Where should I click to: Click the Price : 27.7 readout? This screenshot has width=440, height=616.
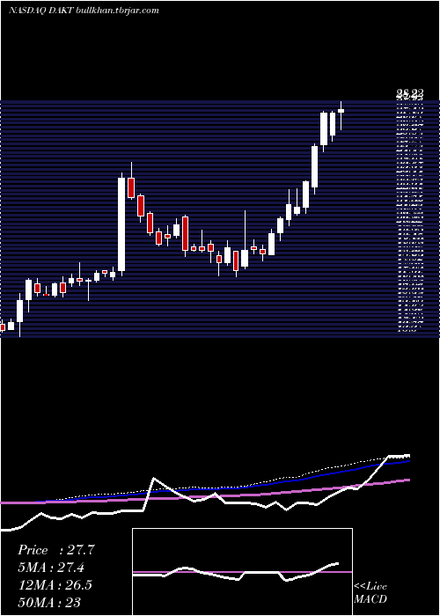(55, 550)
